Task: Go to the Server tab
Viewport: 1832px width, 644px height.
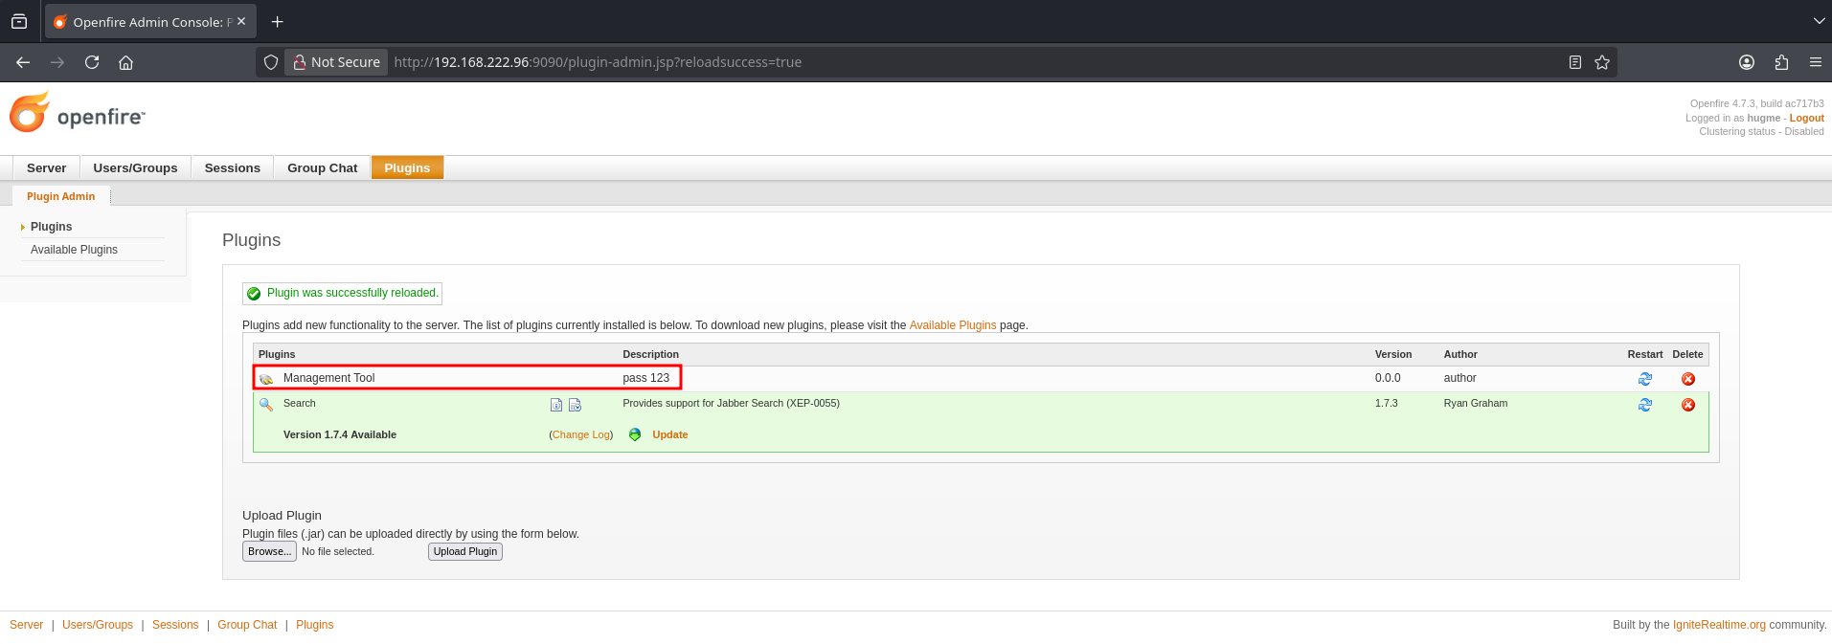Action: click(46, 167)
